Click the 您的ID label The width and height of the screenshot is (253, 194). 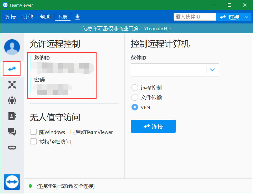pos(42,58)
